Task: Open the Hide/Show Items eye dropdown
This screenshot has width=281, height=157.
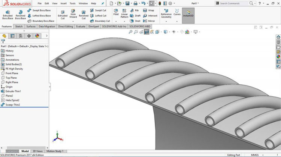Action: point(174,32)
